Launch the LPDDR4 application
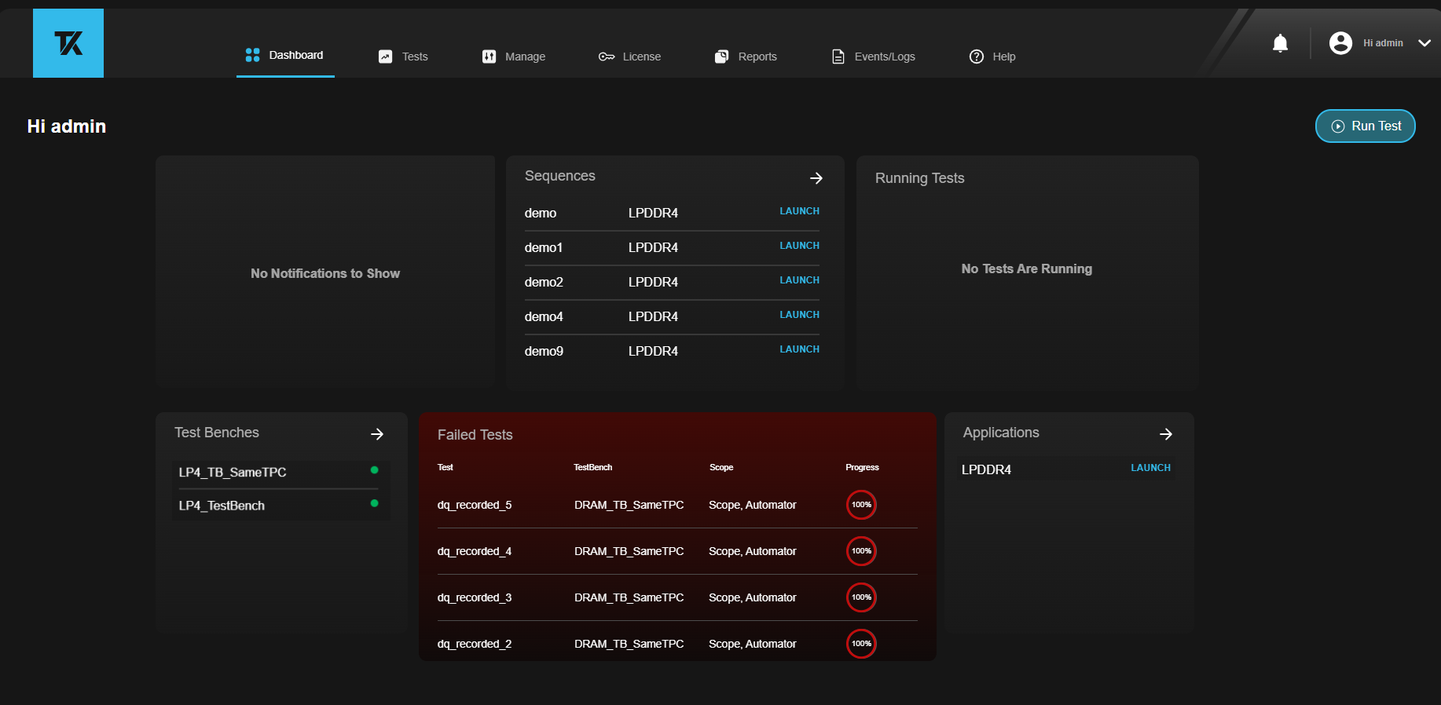 1150,468
